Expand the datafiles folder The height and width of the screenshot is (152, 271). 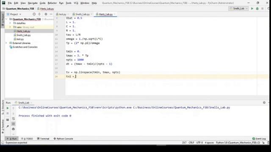10,23
